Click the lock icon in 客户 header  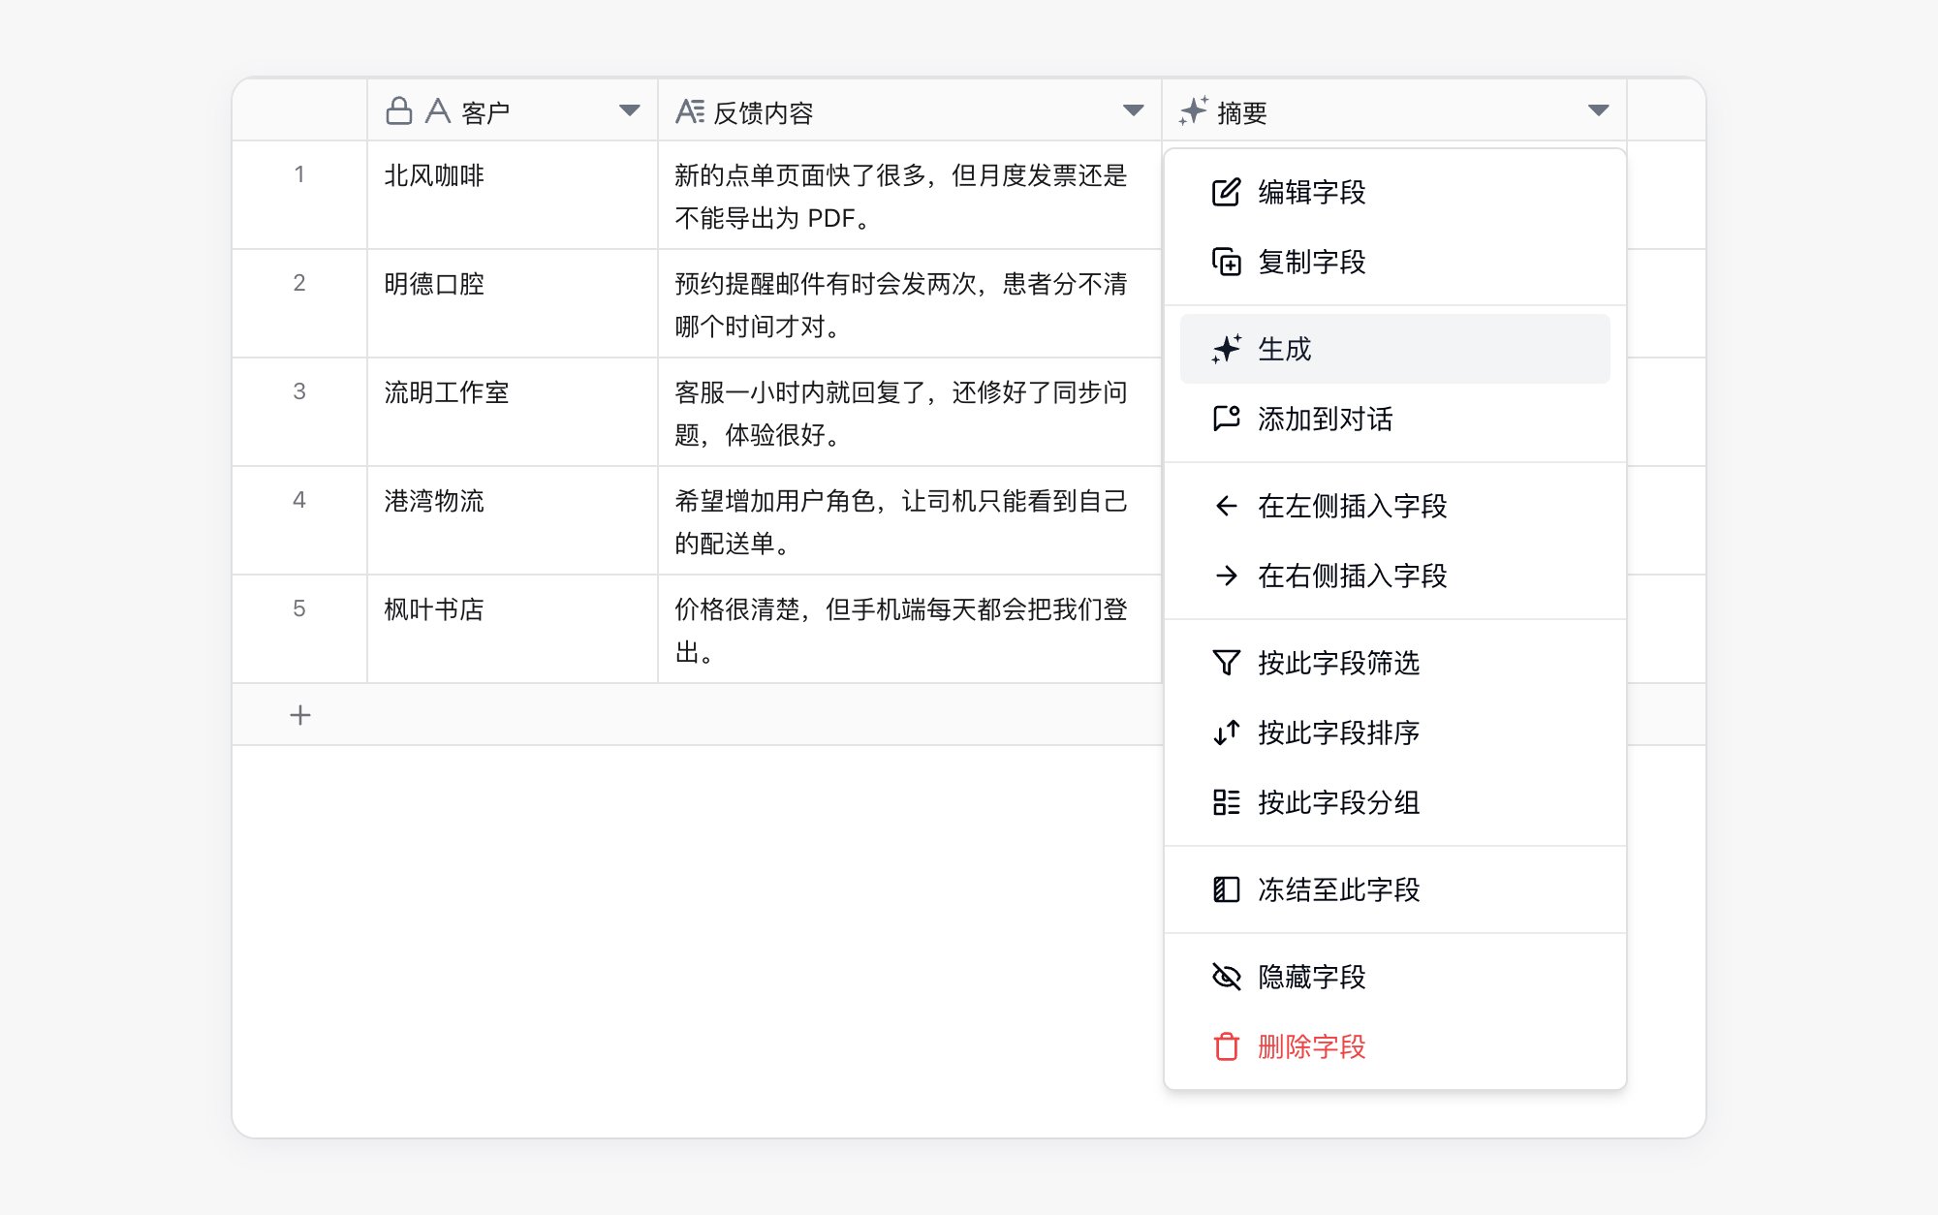398,111
